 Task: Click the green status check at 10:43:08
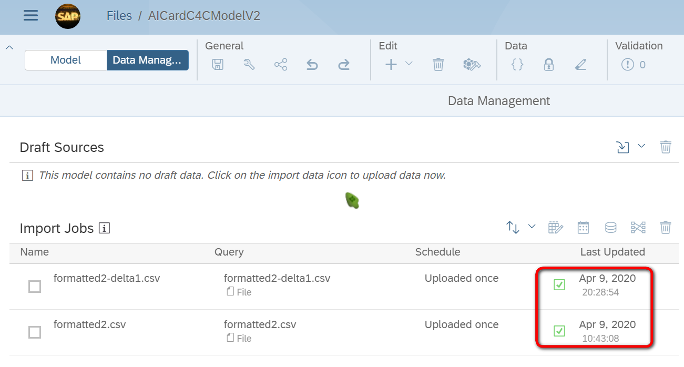pyautogui.click(x=559, y=331)
